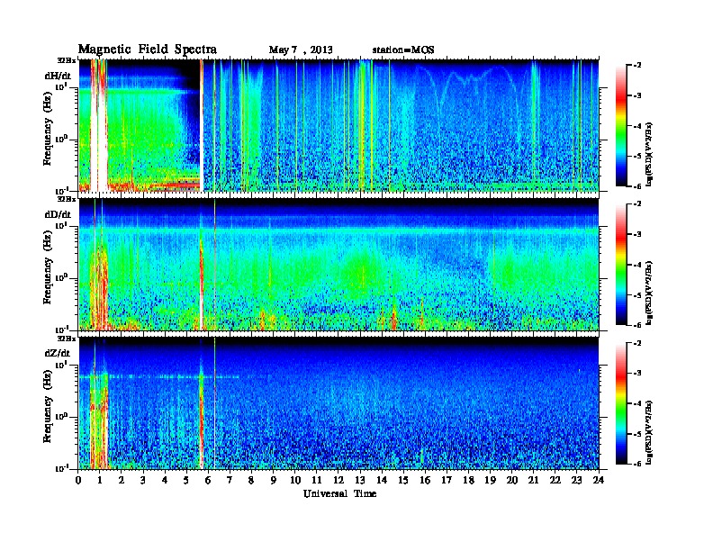713x551 pixels.
Task: Click the hour "24" tick label on time axis
Action: [x=599, y=481]
